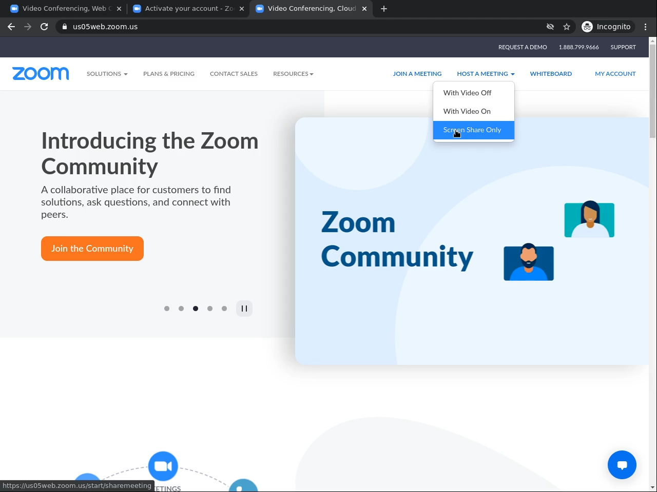Viewport: 657px width, 492px height.
Task: Click the page vertical scrollbar thumb
Action: tap(652, 91)
